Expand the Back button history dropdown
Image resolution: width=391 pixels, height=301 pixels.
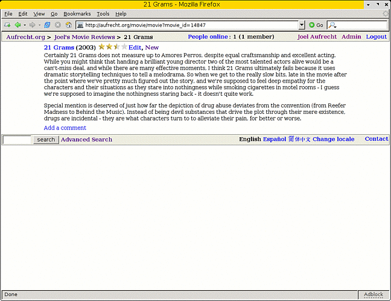pos(25,25)
